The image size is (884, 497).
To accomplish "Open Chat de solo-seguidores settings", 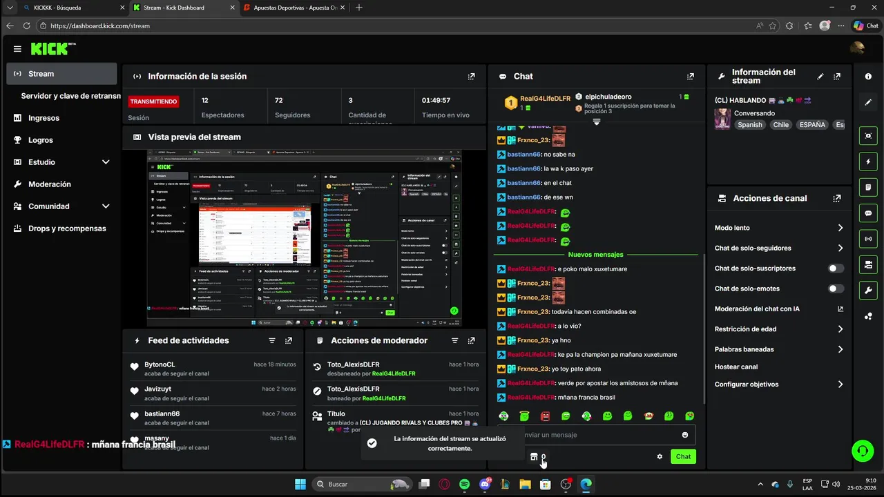I will point(779,248).
